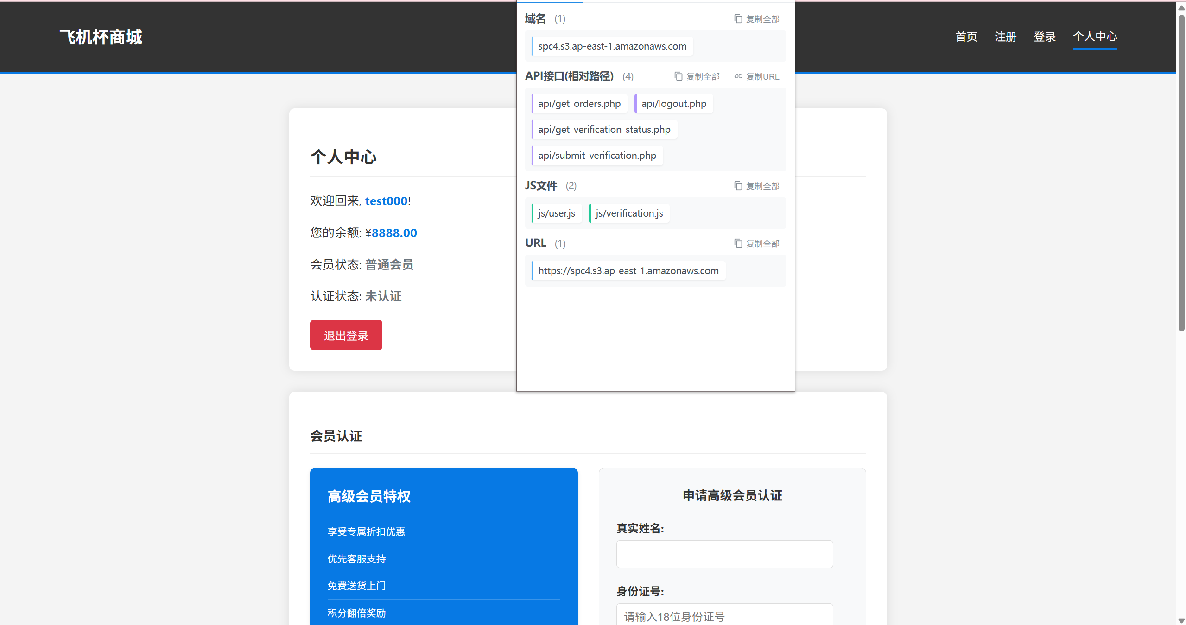
Task: Click 复制URL link icon in API section
Action: pos(738,76)
